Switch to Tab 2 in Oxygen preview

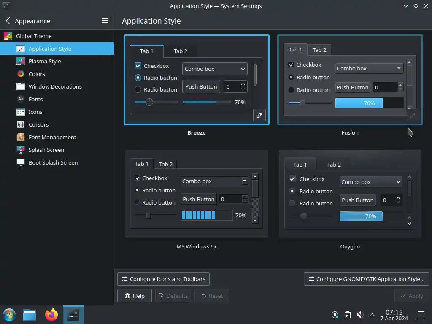(x=334, y=165)
